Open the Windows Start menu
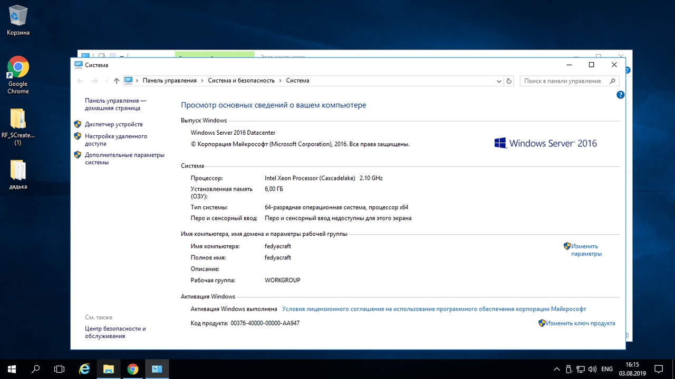Viewport: 675px width, 379px height. tap(12, 369)
